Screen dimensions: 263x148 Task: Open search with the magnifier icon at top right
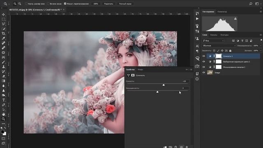point(251,4)
